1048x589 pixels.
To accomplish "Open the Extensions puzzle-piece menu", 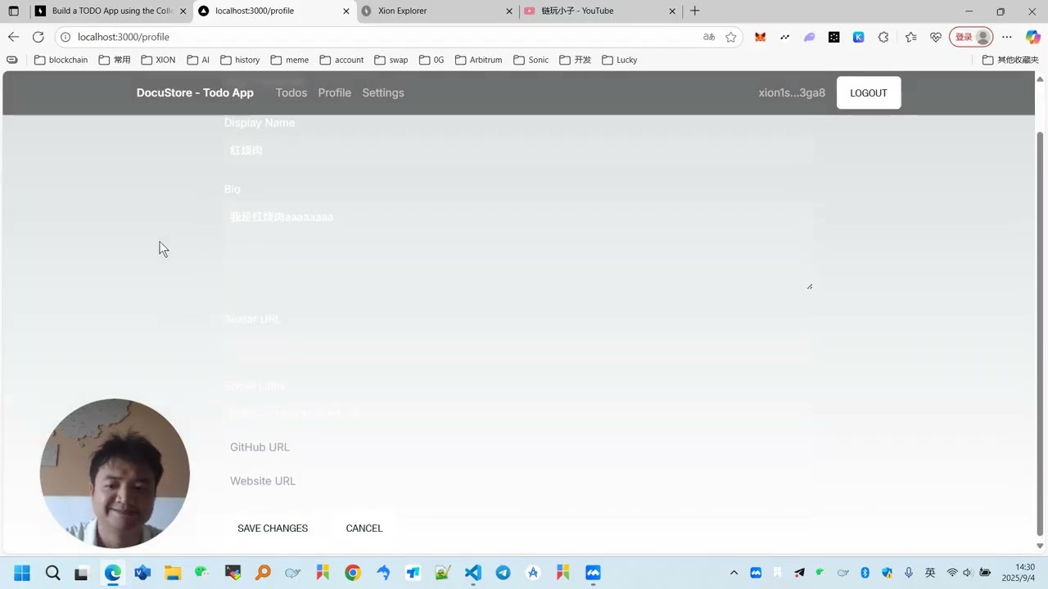I will pos(883,37).
